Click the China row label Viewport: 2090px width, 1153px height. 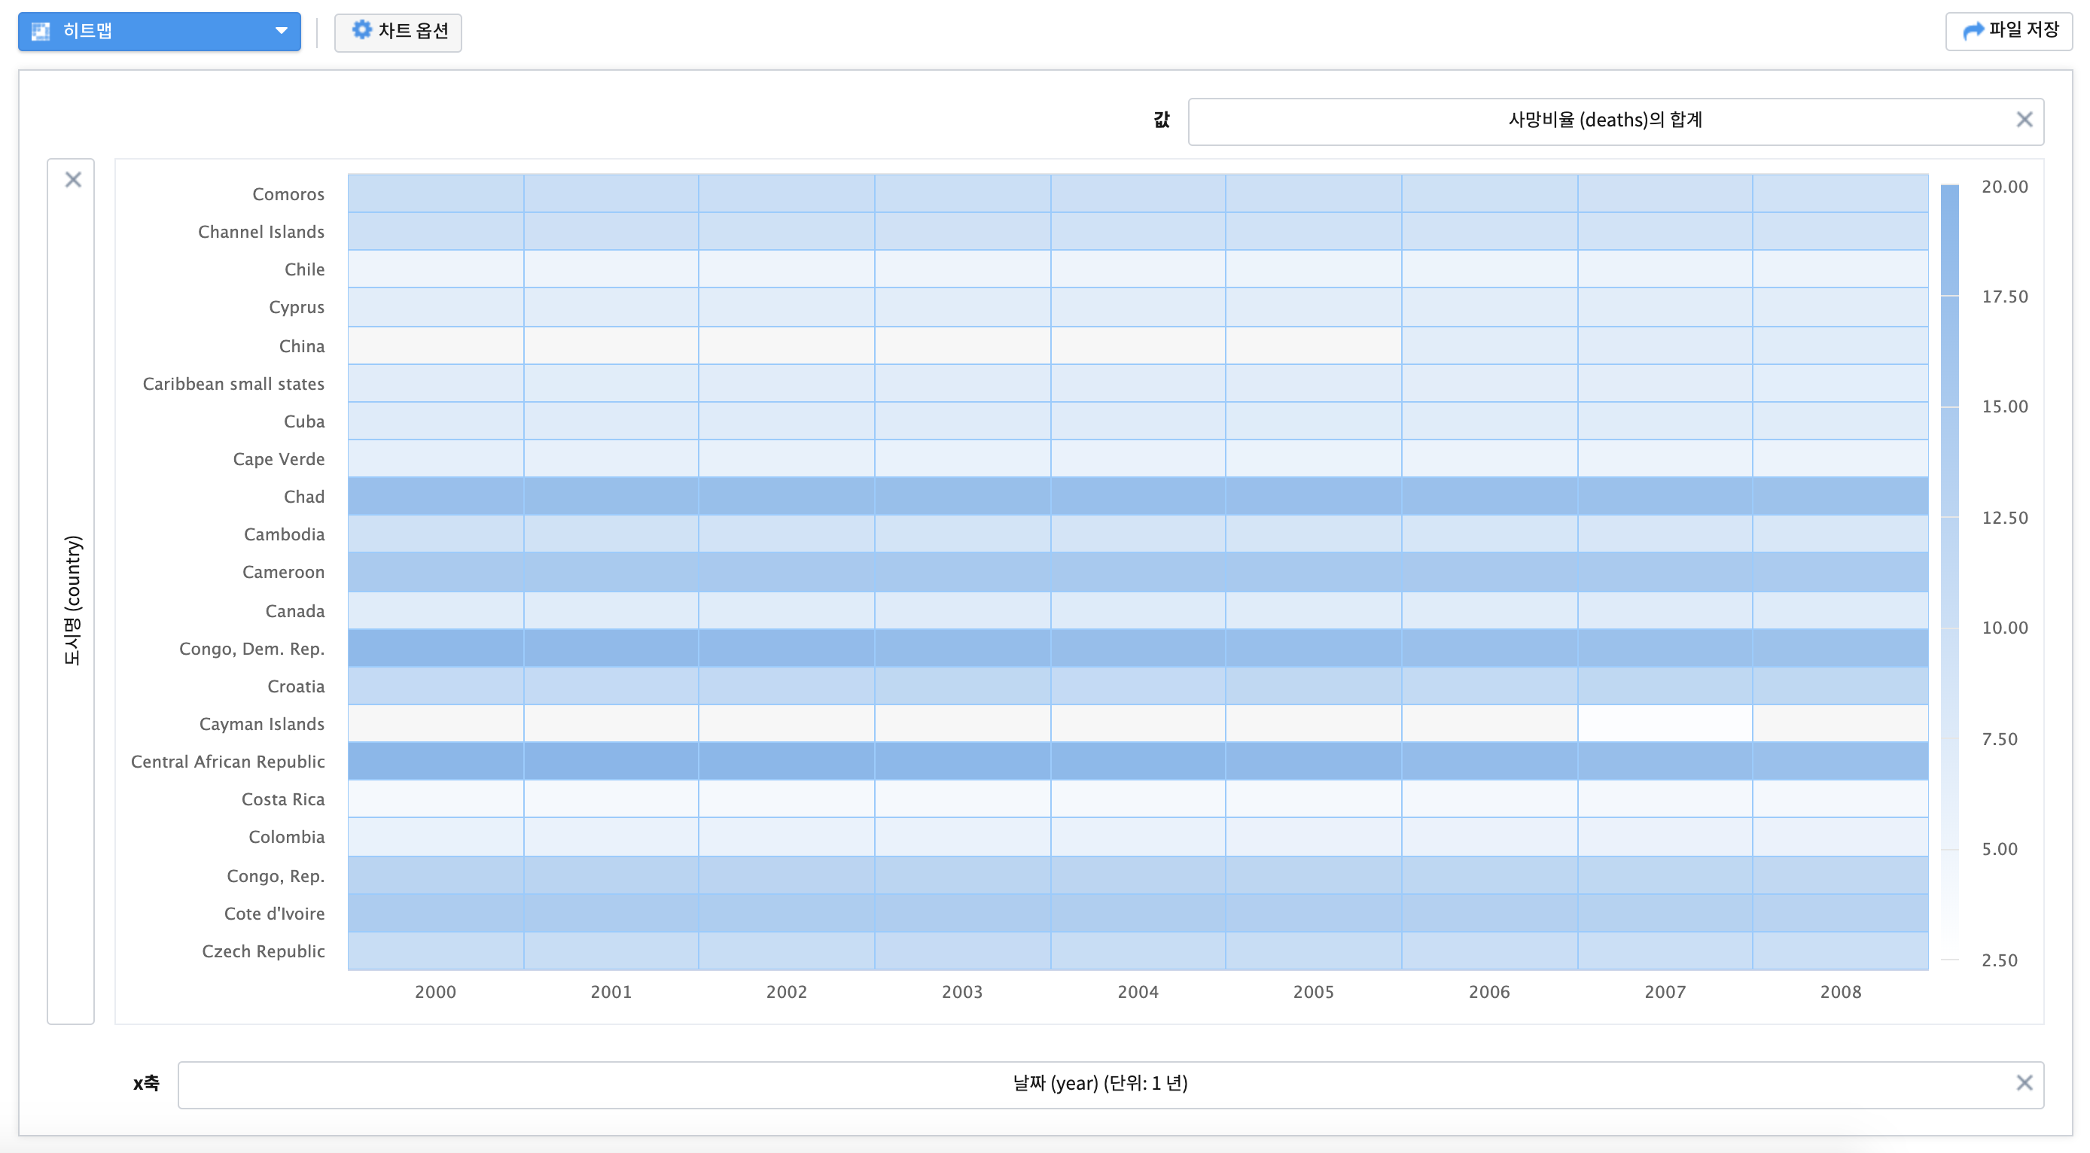click(x=302, y=346)
